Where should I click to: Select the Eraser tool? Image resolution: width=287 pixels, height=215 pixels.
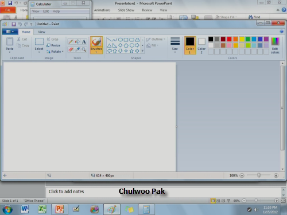click(x=71, y=49)
